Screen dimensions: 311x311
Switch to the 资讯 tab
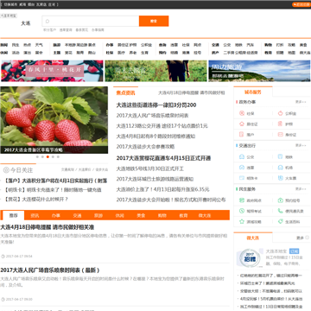click(x=35, y=215)
